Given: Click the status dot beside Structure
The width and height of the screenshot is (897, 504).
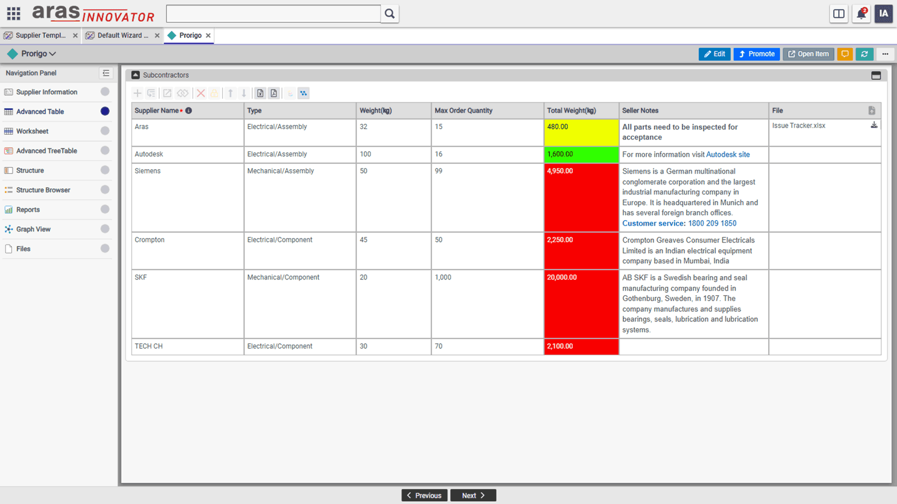Looking at the screenshot, I should coord(105,170).
